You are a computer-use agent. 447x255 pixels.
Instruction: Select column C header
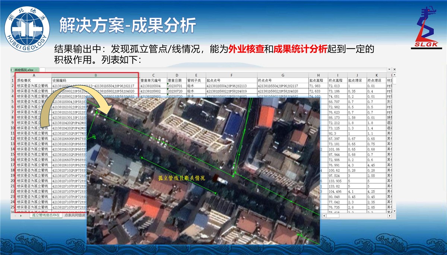click(153, 75)
